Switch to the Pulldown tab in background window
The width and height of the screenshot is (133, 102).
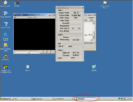click(91, 18)
